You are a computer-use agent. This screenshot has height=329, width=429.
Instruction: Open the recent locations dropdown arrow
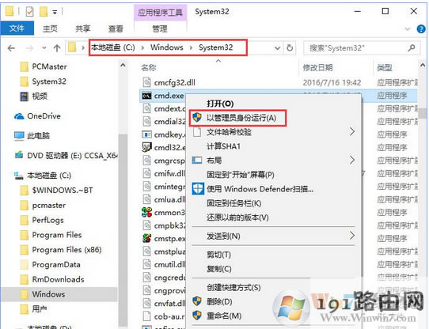coord(44,48)
